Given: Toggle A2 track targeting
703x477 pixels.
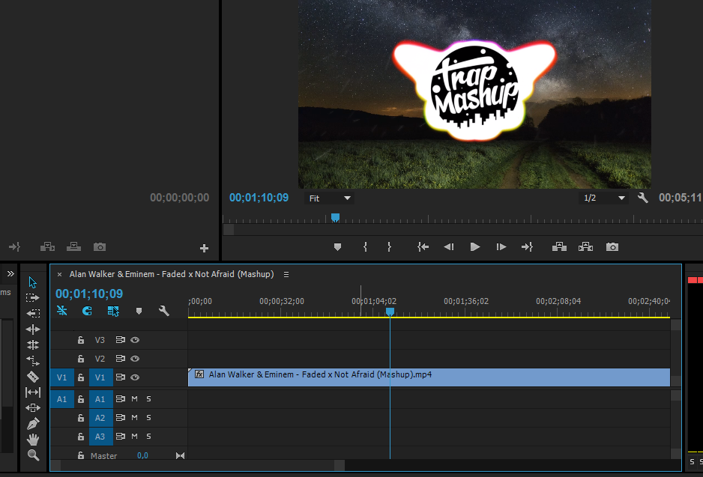Looking at the screenshot, I should point(100,418).
